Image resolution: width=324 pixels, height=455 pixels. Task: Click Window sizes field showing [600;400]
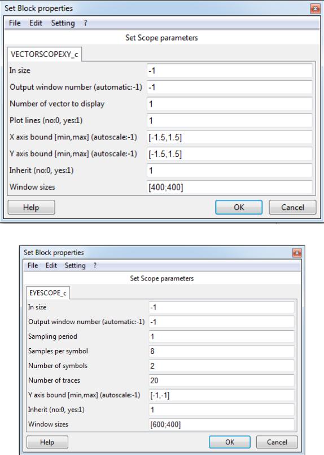click(222, 425)
